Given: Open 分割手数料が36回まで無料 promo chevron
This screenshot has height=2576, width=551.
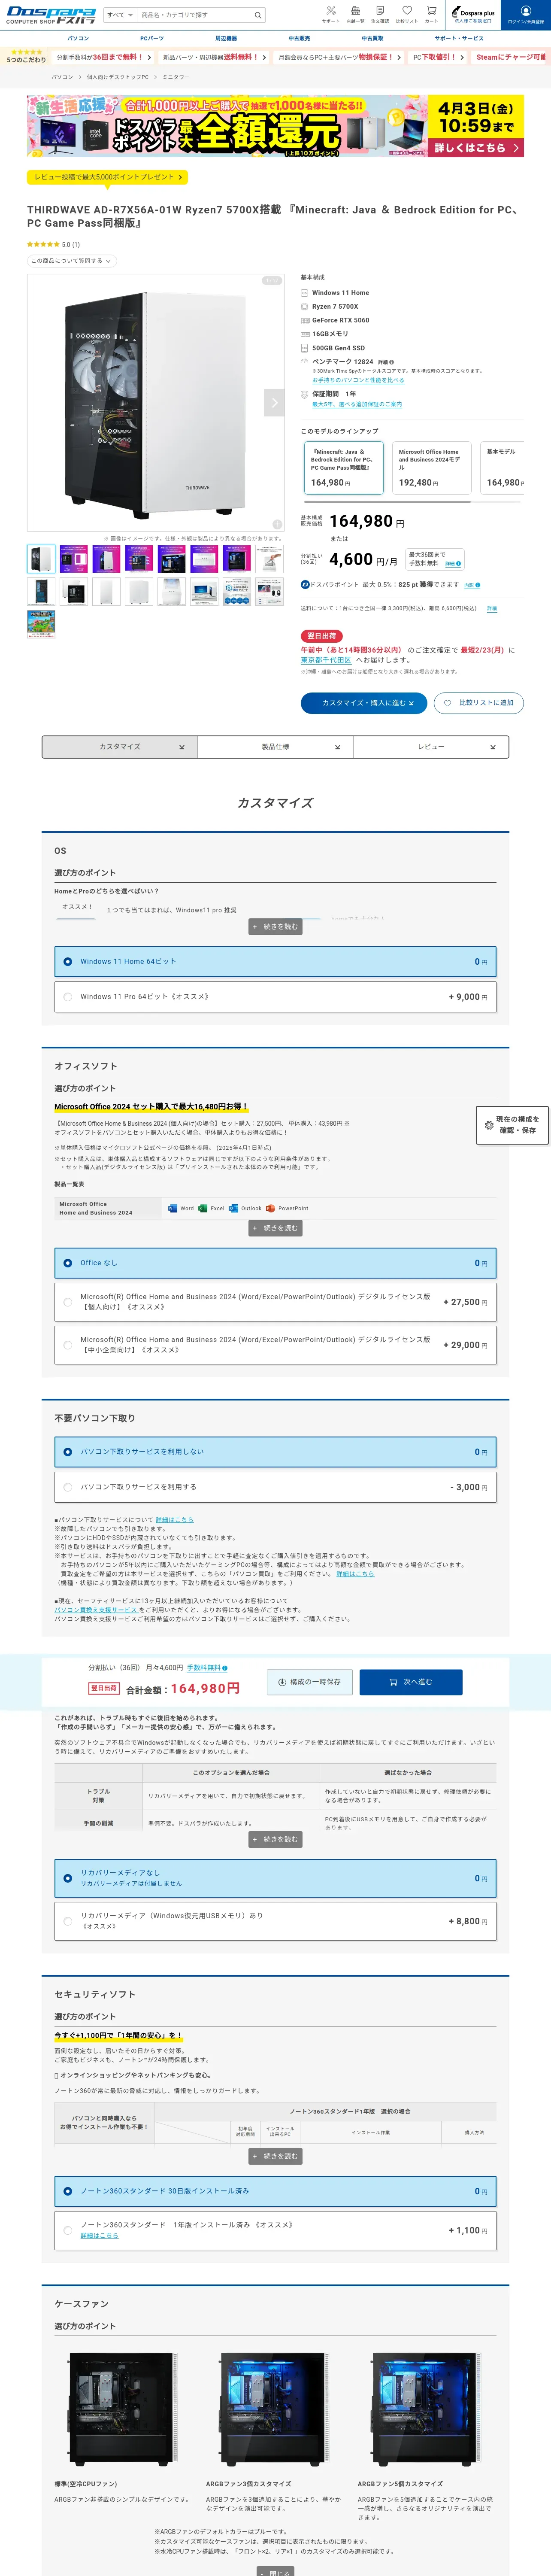Looking at the screenshot, I should pyautogui.click(x=104, y=57).
